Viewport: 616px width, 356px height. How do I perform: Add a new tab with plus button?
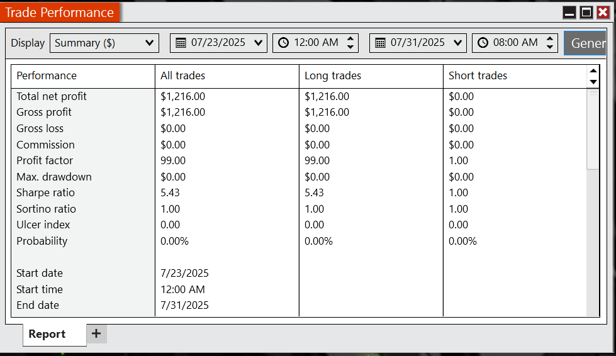(96, 333)
